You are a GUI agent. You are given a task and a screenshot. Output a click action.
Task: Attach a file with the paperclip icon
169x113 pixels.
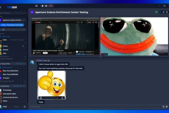166,107
